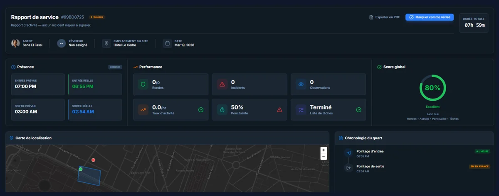Click the red warning triangle on Incidents card
499x196 pixels.
coord(222,85)
